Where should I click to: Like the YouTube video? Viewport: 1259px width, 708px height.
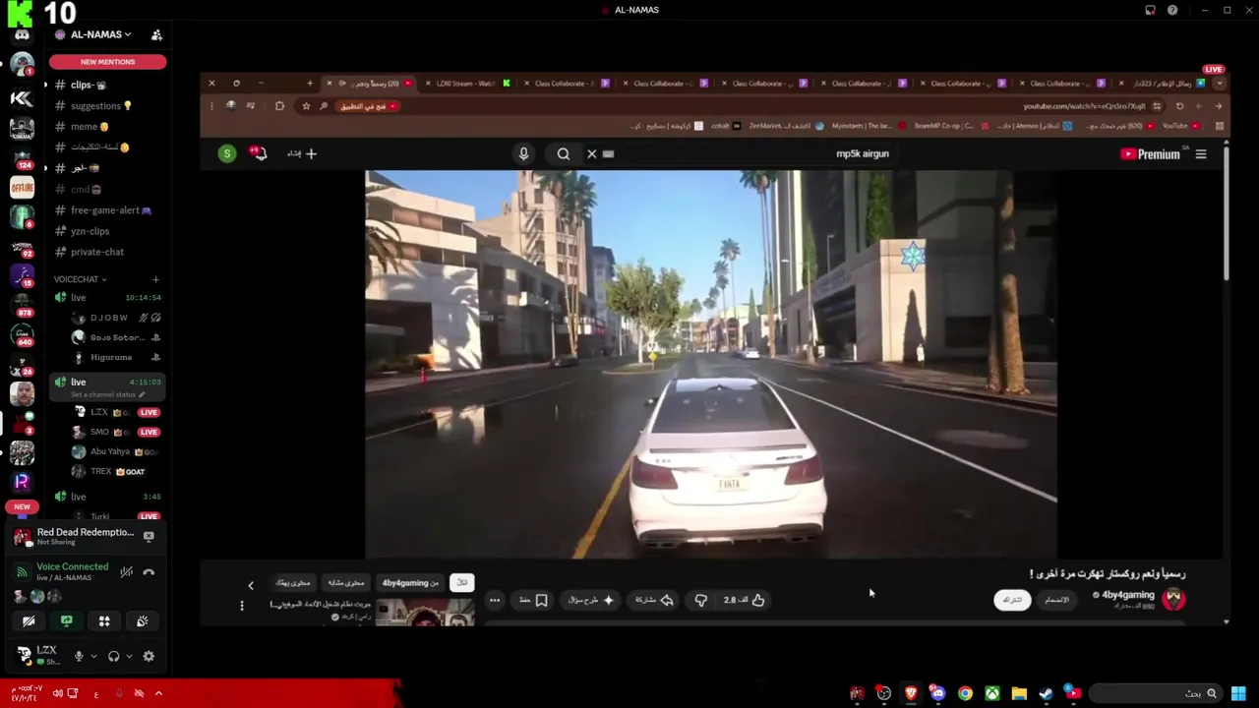point(746,600)
